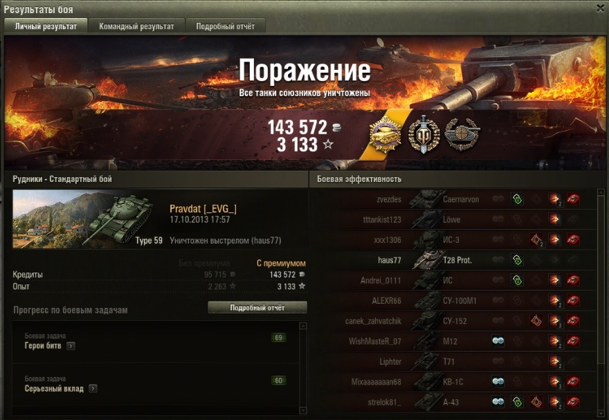Switch to the Командный результат tab
609x420 pixels.
pos(136,26)
